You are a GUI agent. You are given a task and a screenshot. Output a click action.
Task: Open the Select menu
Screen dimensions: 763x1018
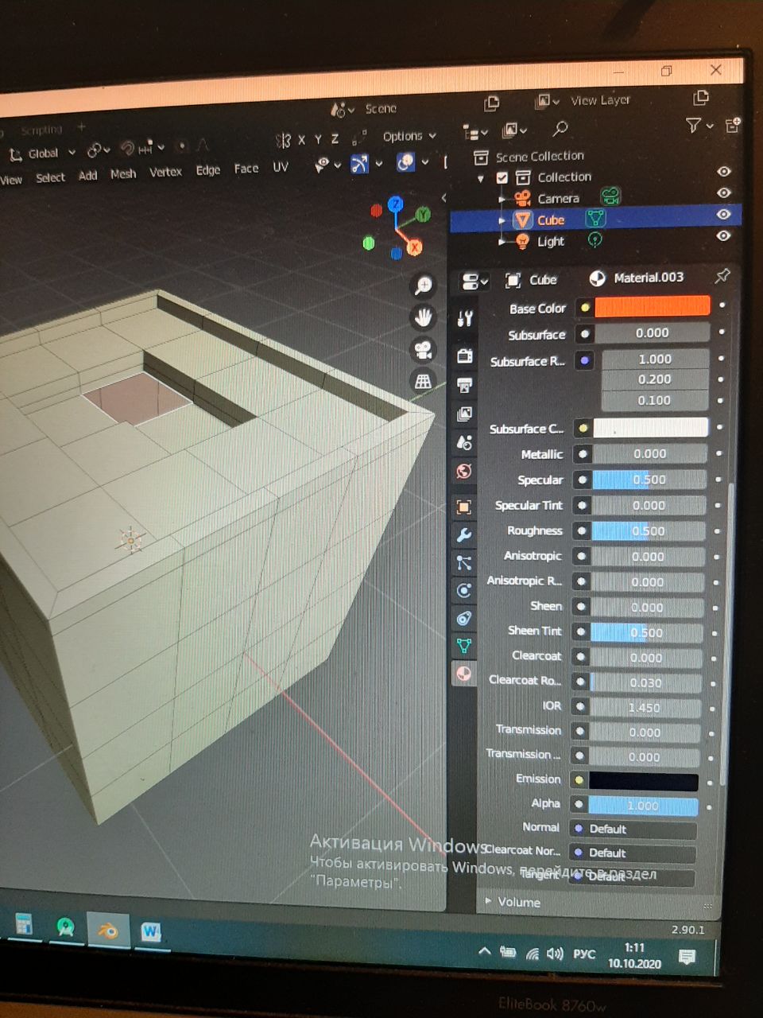50,177
